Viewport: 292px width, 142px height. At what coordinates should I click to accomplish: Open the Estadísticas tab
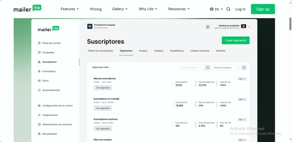pos(177,51)
